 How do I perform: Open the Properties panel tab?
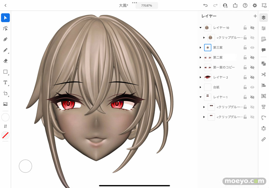(264, 28)
